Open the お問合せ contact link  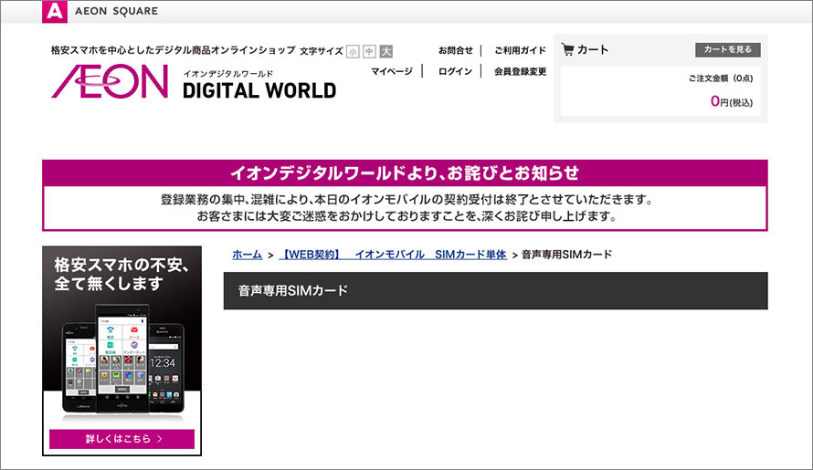(x=455, y=50)
